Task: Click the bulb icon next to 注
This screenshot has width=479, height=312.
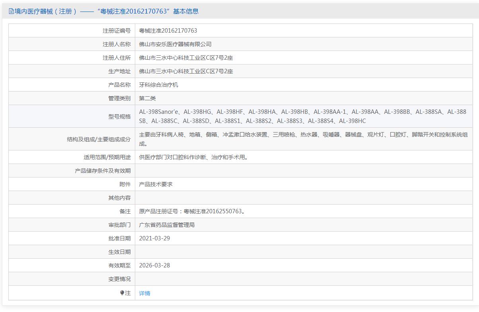Action: [122, 293]
